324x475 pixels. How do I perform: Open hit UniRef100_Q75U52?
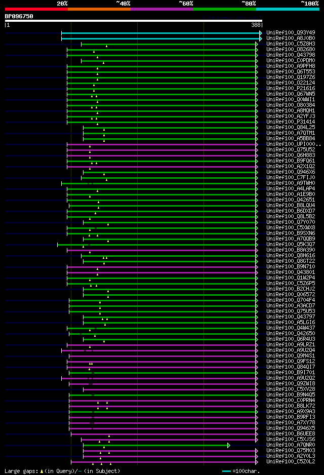pyautogui.click(x=291, y=150)
